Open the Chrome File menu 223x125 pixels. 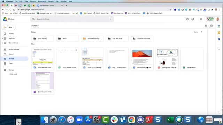(16, 1)
